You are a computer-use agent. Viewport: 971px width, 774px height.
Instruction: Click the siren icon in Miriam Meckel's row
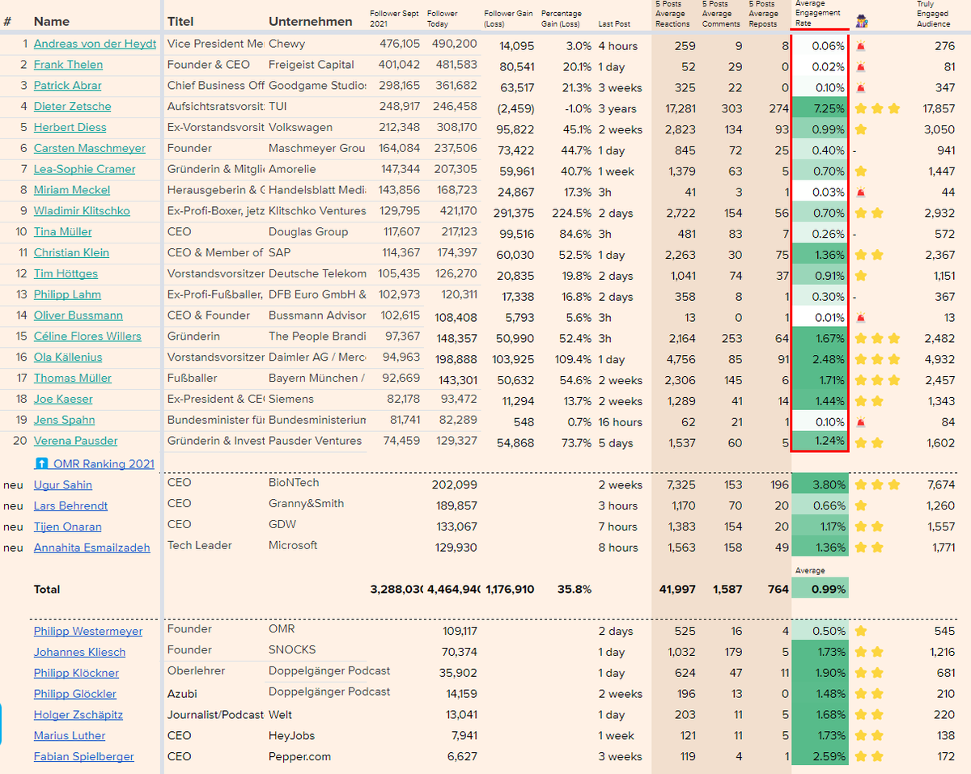(859, 192)
